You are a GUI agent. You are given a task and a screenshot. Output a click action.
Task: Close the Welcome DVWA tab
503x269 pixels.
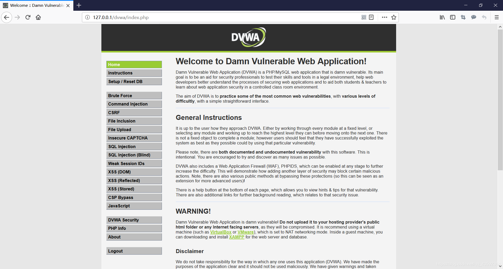pos(68,5)
